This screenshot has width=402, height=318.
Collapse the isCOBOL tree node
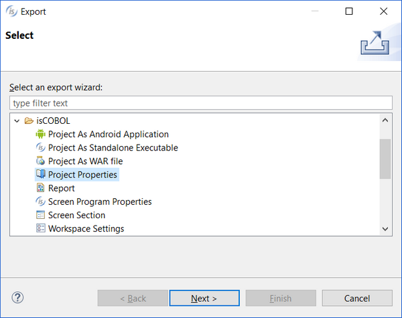17,121
